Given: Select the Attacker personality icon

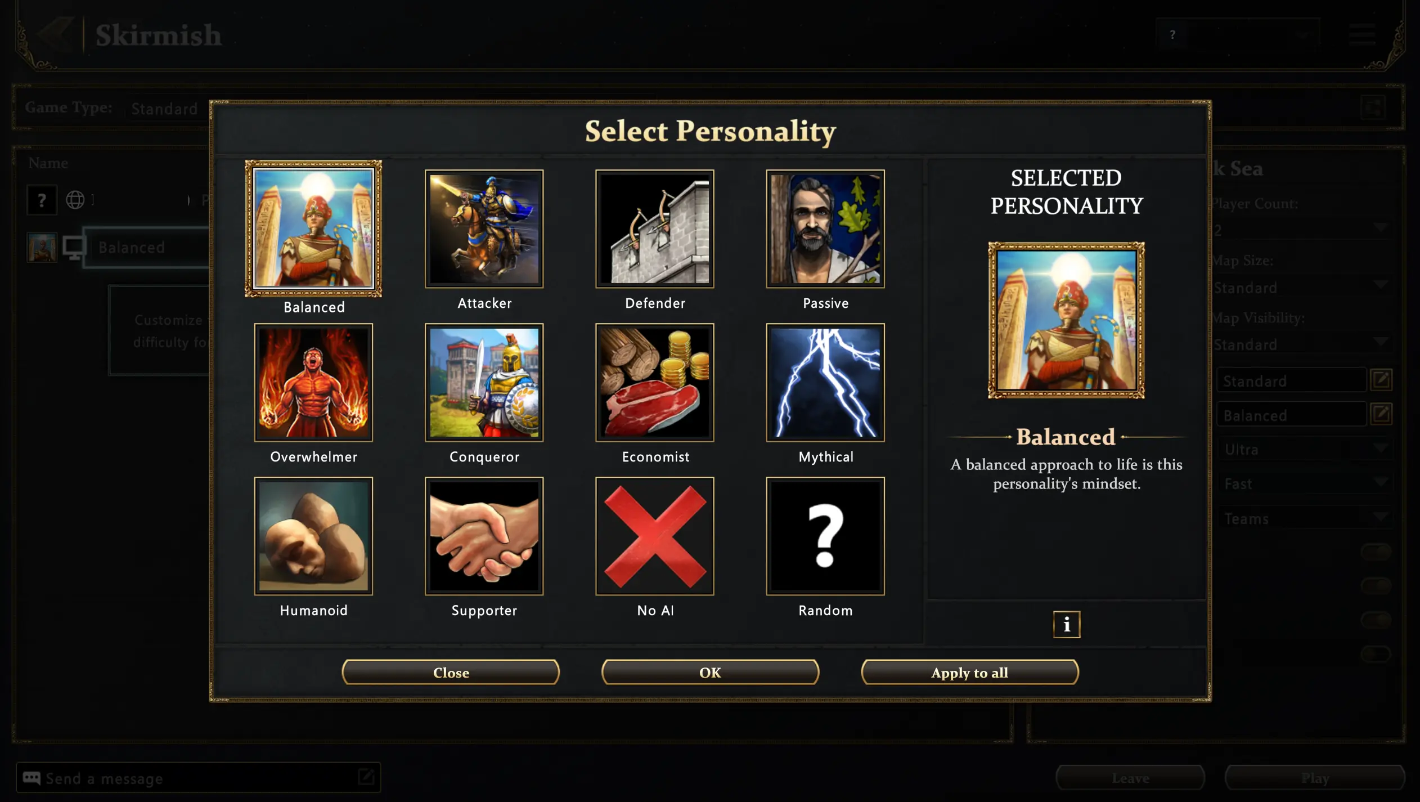Looking at the screenshot, I should (x=484, y=228).
